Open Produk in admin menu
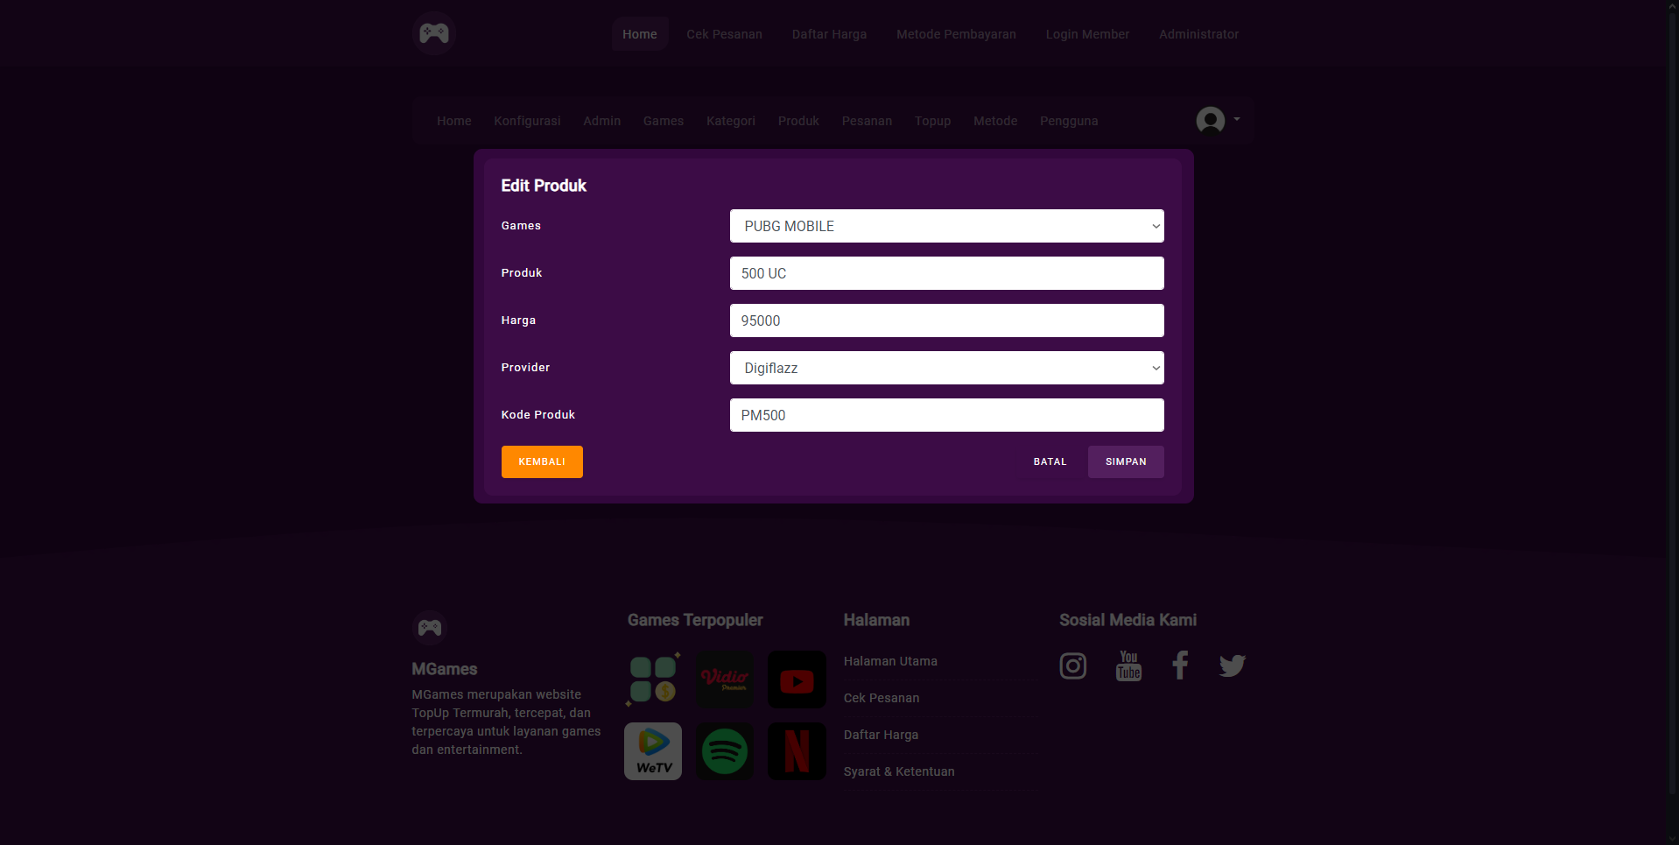 [798, 121]
